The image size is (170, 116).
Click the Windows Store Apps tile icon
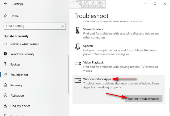click(x=78, y=80)
